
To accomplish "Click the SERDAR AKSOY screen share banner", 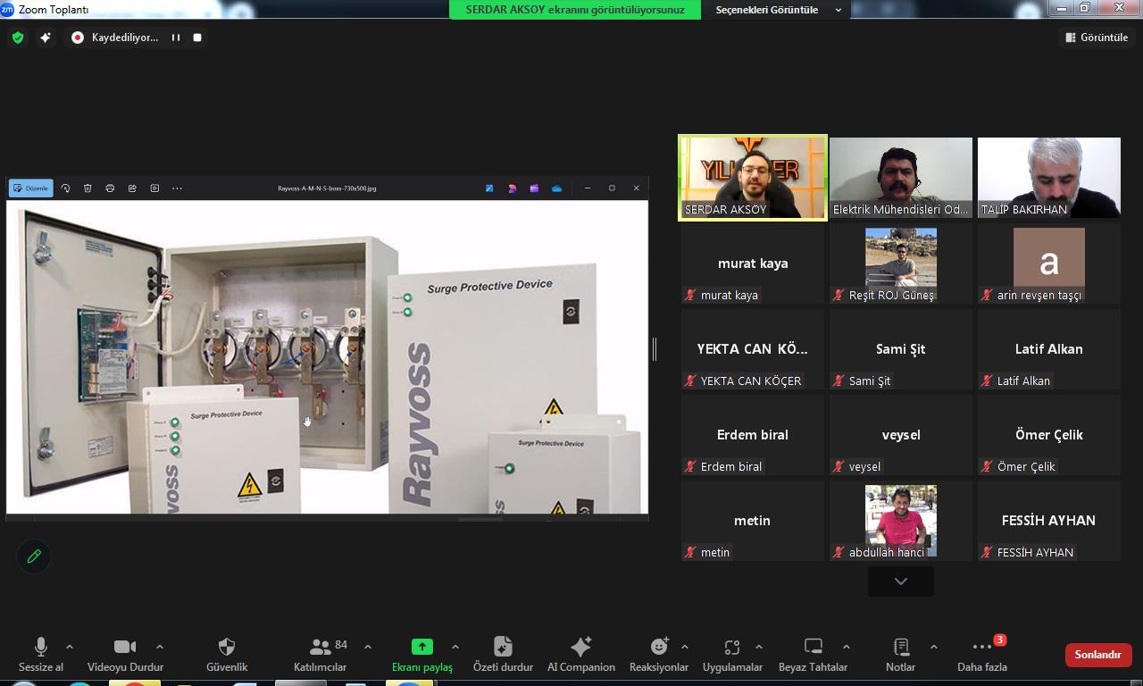I will (575, 10).
